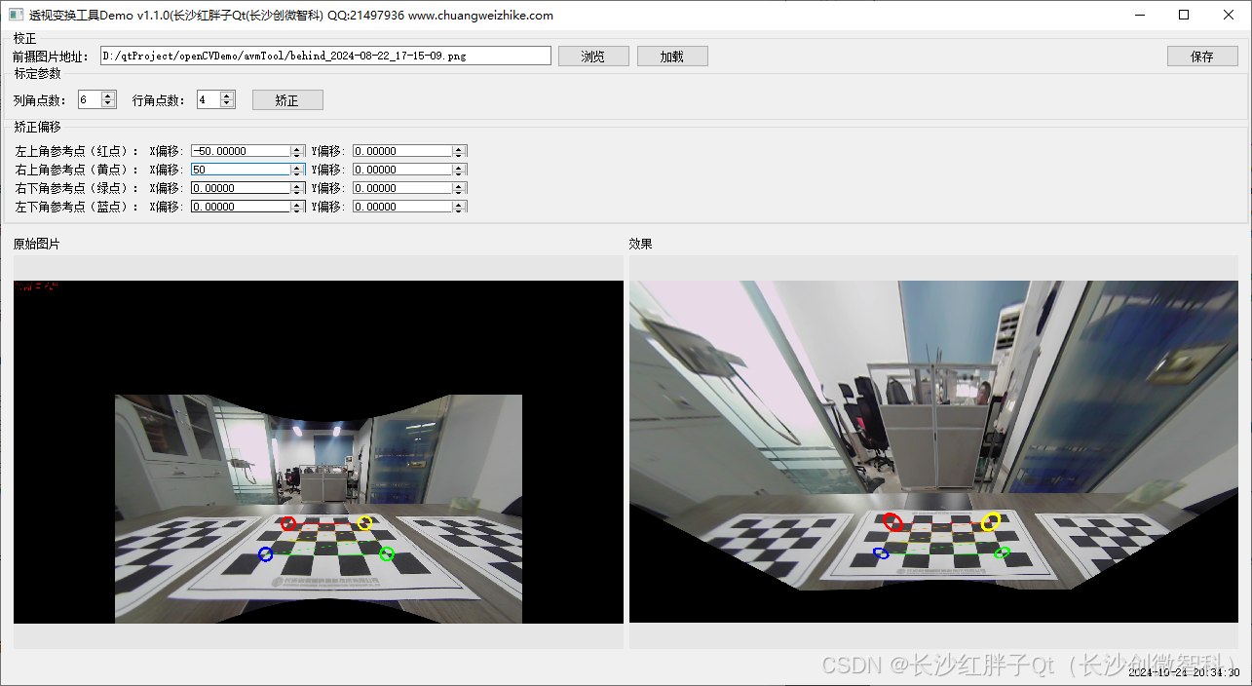Click the yellow marker in the 效果 result image

[x=991, y=521]
